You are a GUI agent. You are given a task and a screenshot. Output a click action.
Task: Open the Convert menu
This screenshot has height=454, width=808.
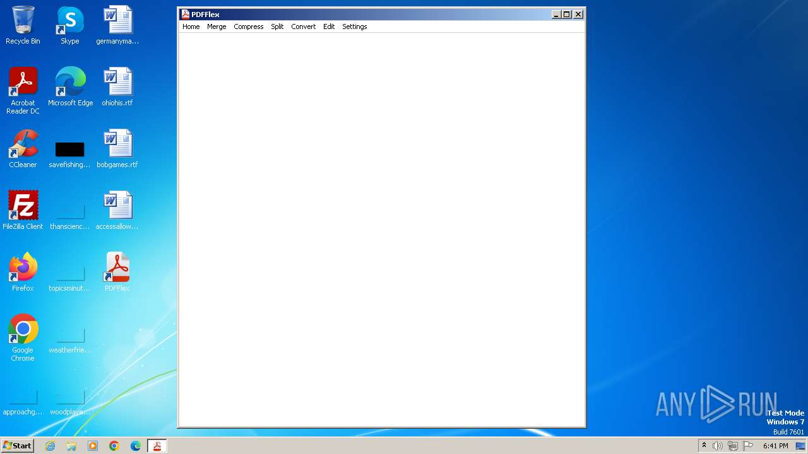[x=303, y=26]
